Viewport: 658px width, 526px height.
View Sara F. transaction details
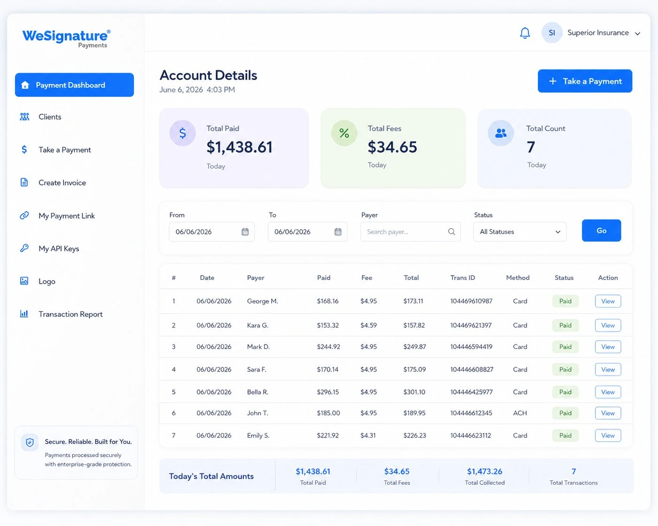coord(608,369)
